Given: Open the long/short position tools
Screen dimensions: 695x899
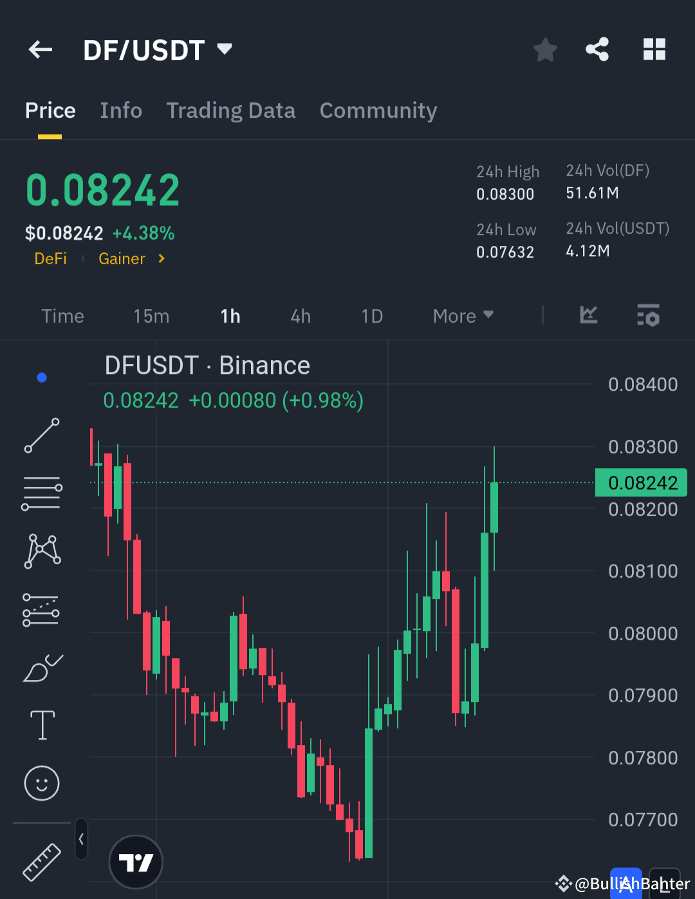Looking at the screenshot, I should [41, 609].
